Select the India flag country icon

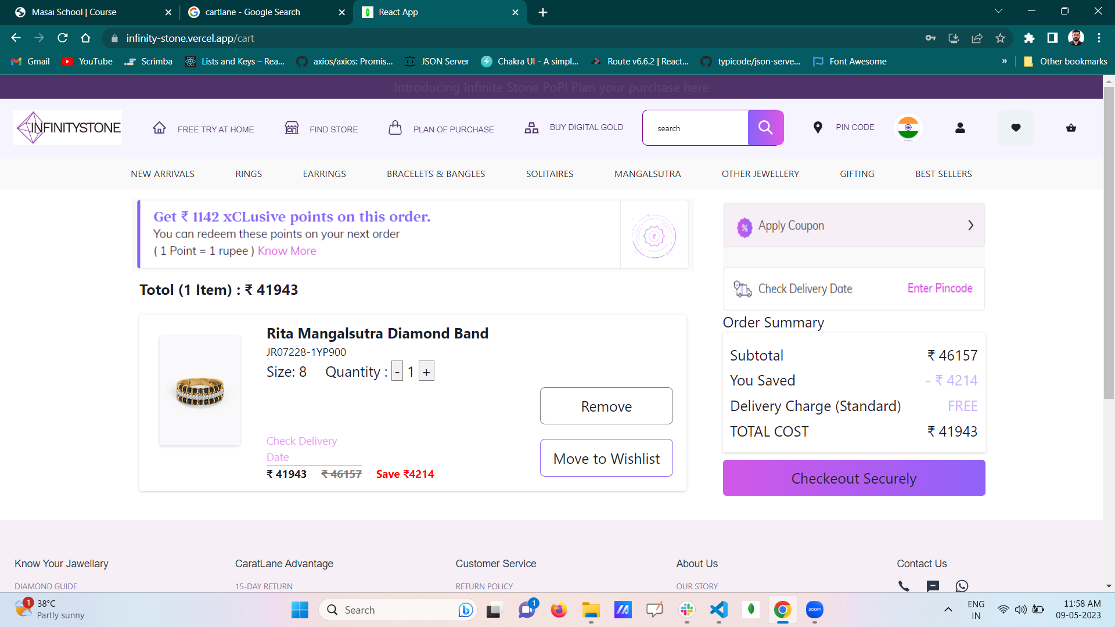click(908, 128)
